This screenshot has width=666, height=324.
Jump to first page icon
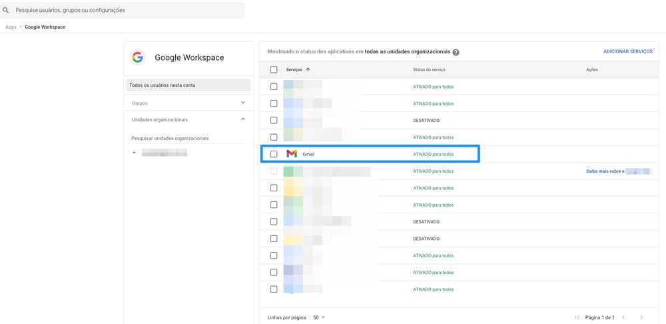point(577,317)
